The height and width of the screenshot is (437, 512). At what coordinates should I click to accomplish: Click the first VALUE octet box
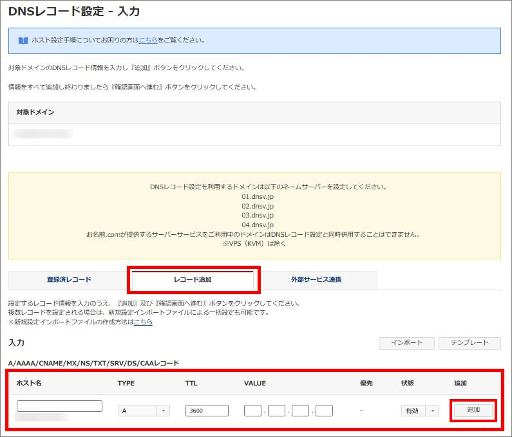pyautogui.click(x=252, y=411)
